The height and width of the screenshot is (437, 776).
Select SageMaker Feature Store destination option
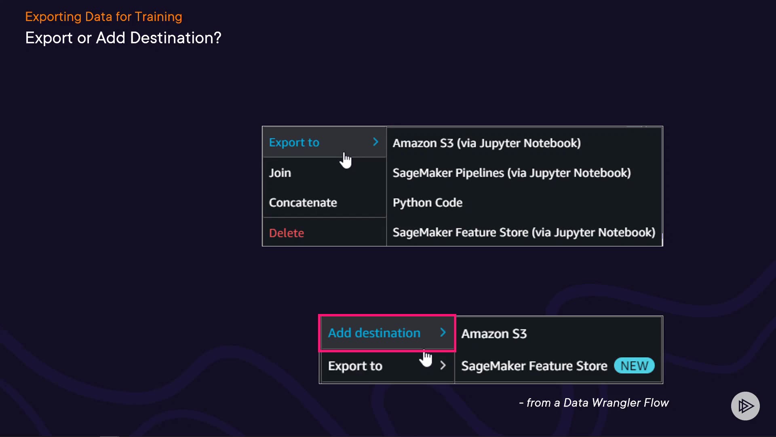534,366
